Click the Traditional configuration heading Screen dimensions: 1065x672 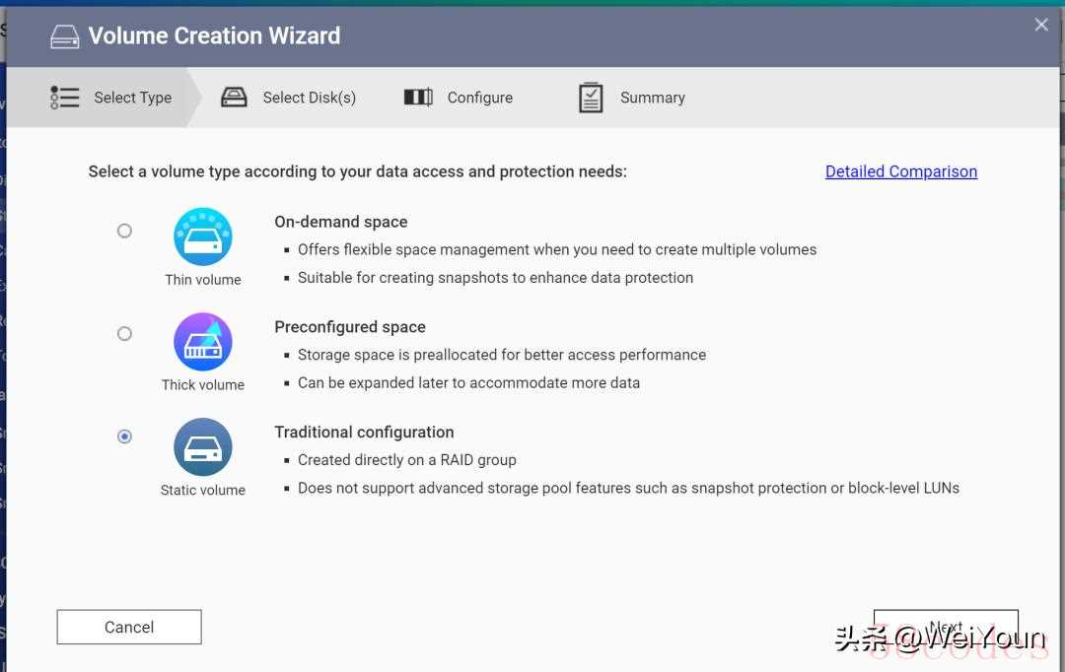coord(364,433)
